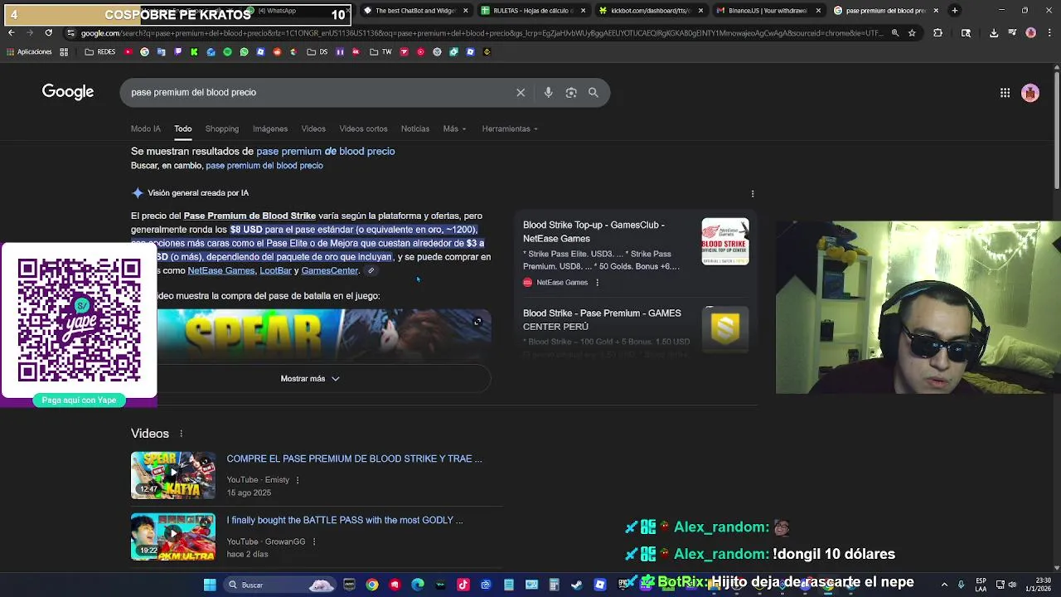Viewport: 1061px width, 597px height.
Task: Open the Chrome profile avatar
Action: 1030,33
